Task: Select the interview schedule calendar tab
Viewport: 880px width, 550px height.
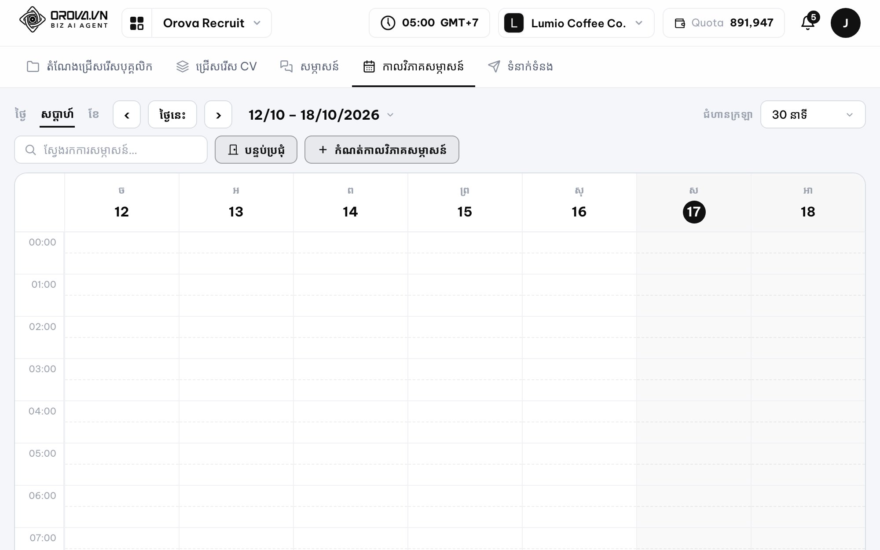Action: (413, 66)
